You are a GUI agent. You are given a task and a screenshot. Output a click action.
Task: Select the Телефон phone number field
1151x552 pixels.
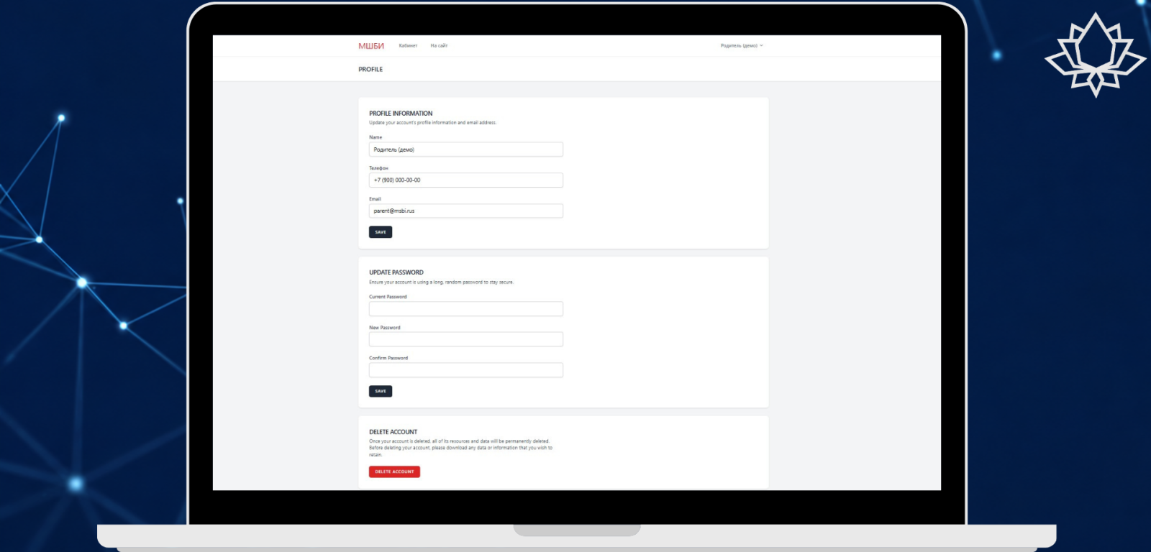click(x=466, y=180)
